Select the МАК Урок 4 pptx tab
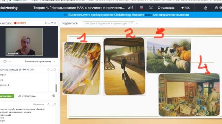222x124 pixels. (x=106, y=23)
